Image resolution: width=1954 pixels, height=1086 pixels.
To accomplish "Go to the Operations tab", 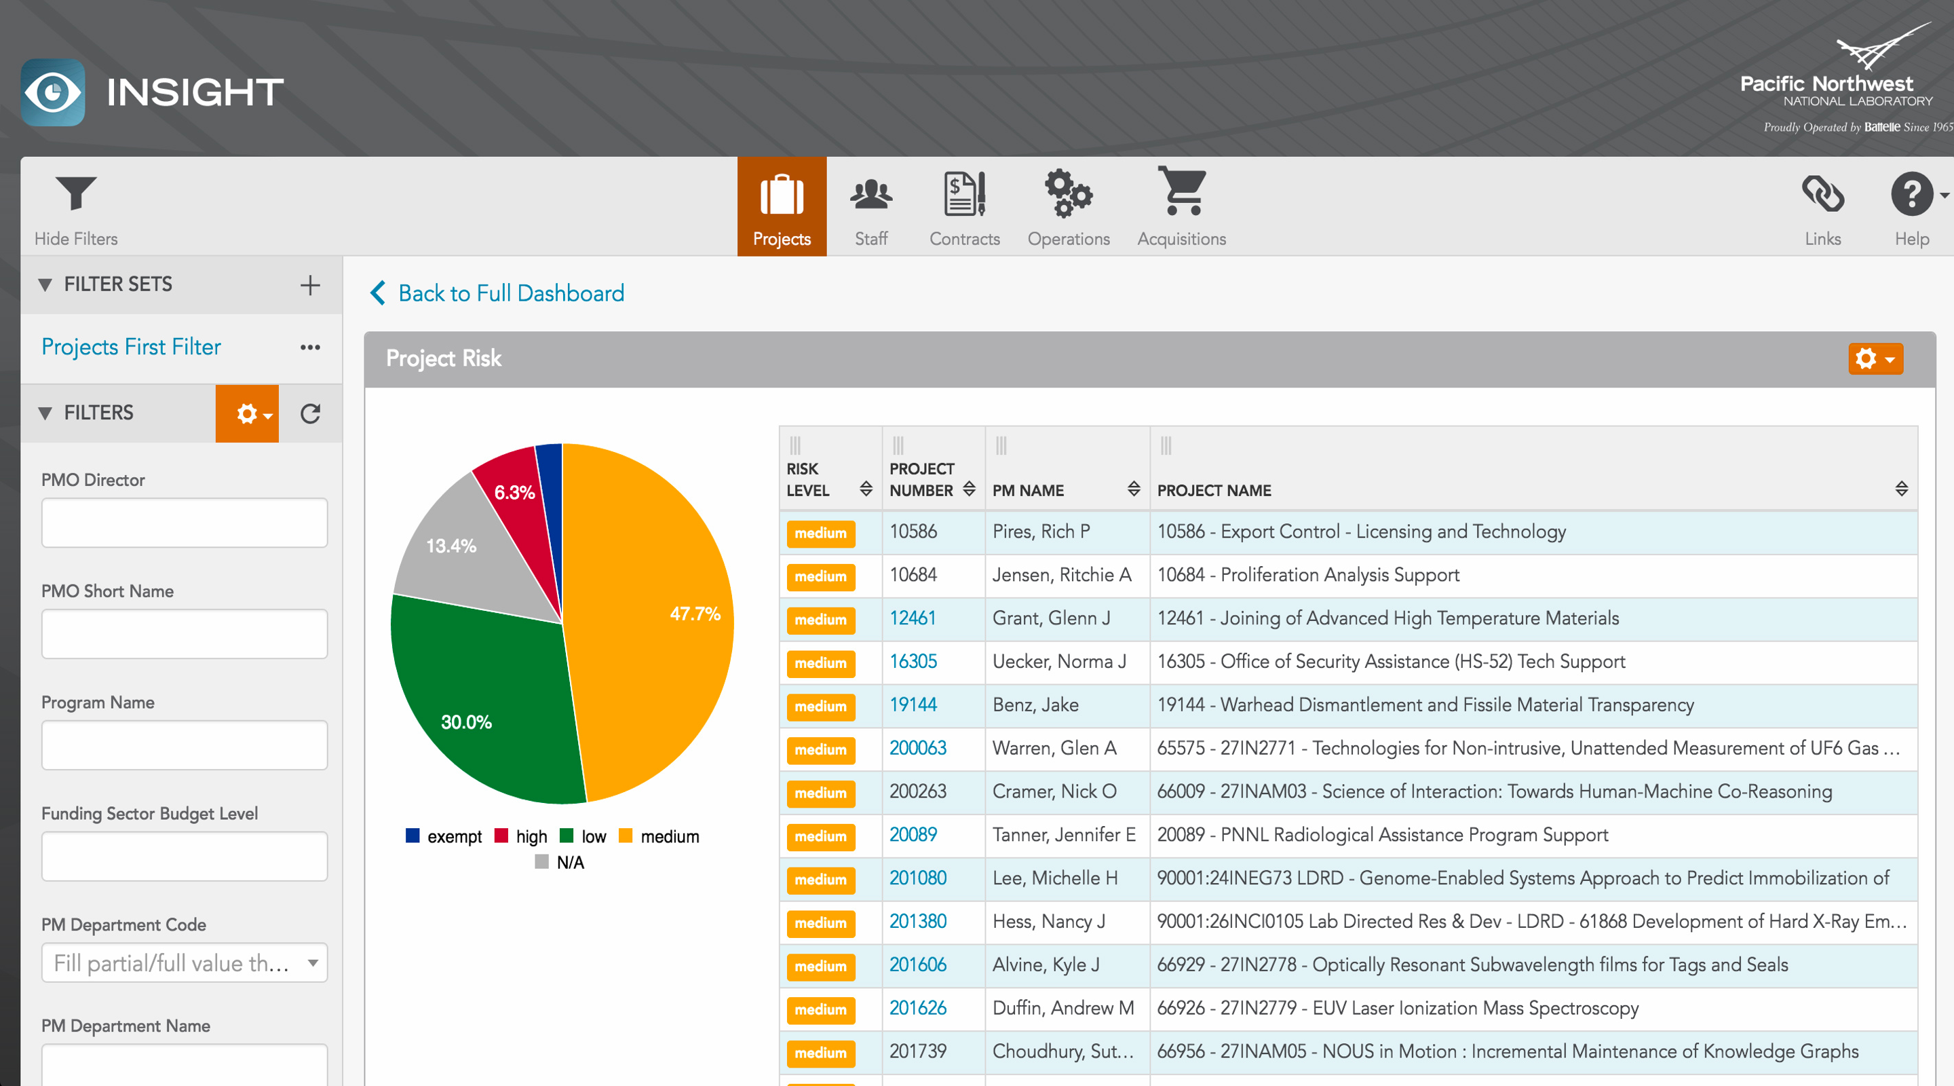I will [x=1068, y=206].
